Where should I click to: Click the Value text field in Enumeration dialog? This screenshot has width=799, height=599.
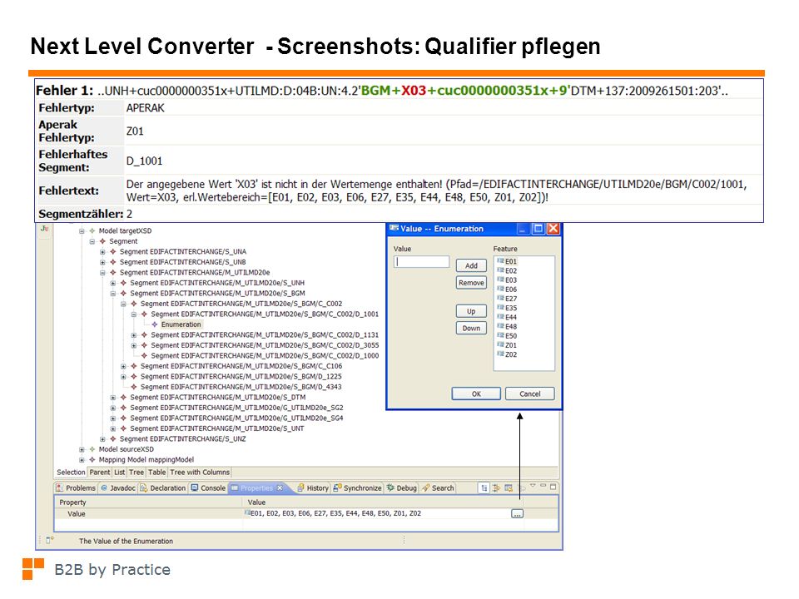pos(421,262)
